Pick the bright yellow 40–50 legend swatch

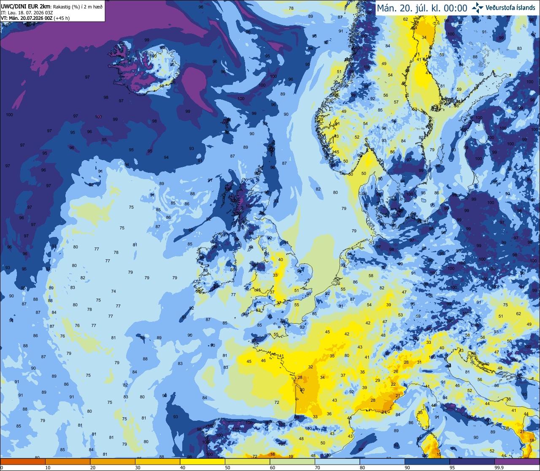point(202,461)
